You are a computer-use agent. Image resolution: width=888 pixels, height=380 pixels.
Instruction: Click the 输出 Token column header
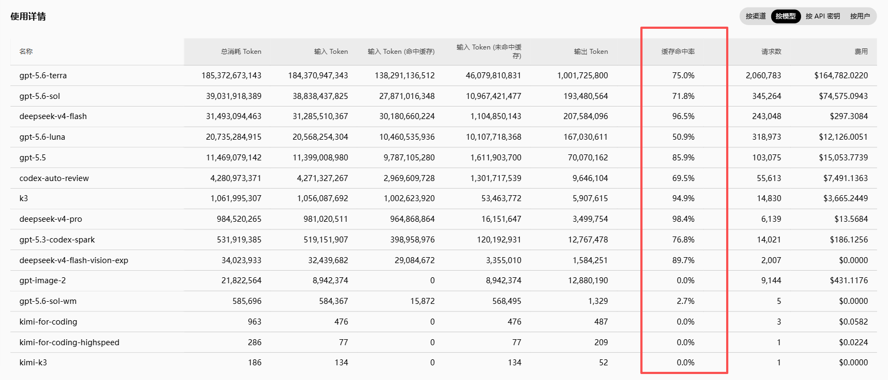pyautogui.click(x=591, y=52)
